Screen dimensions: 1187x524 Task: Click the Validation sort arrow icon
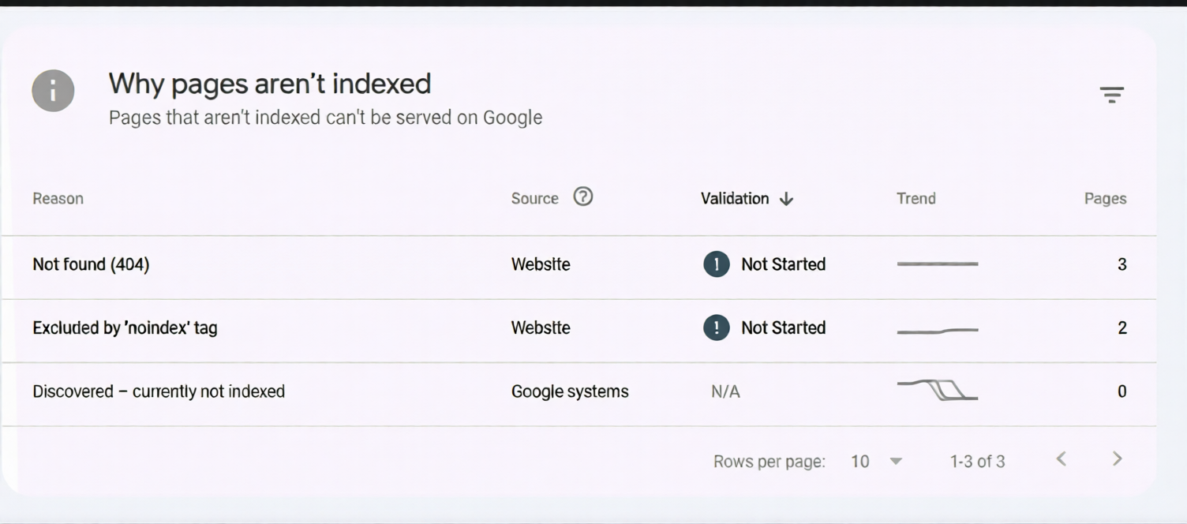(x=786, y=199)
